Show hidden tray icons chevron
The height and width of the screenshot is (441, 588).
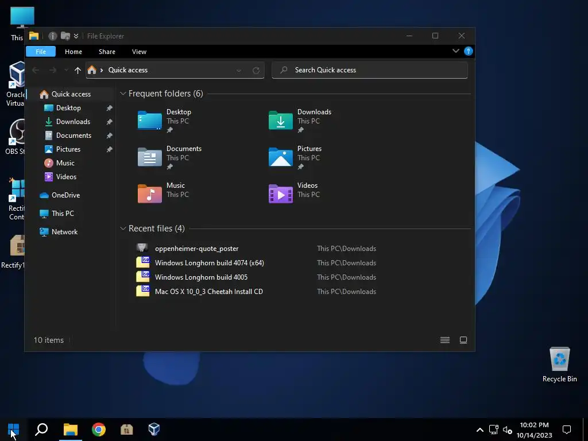(x=480, y=430)
